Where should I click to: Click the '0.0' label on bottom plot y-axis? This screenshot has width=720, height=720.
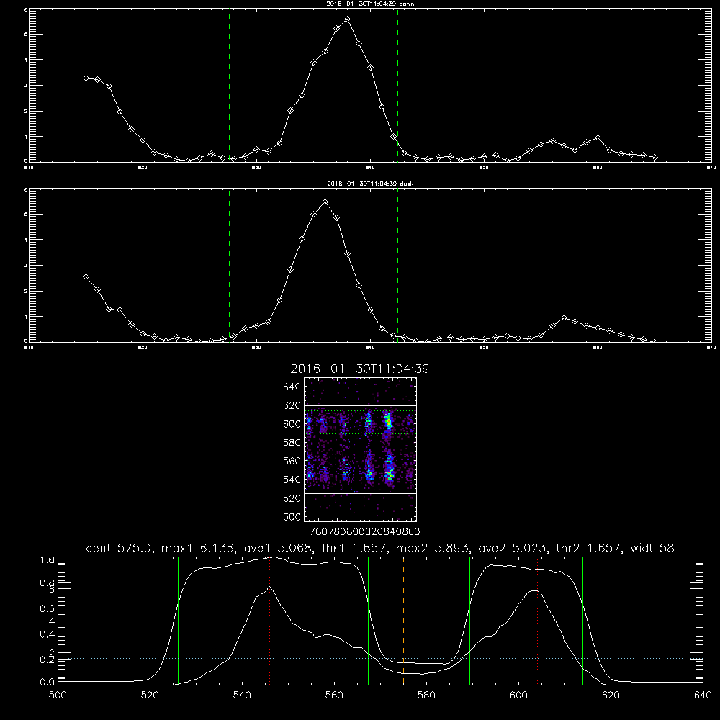tap(48, 682)
